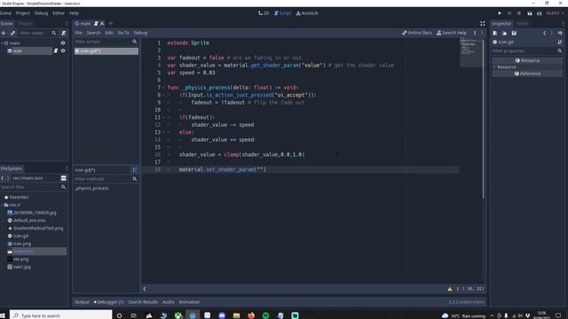This screenshot has width=568, height=319.
Task: Open icon.gd object properties menu icon
Action: pyautogui.click(x=560, y=42)
